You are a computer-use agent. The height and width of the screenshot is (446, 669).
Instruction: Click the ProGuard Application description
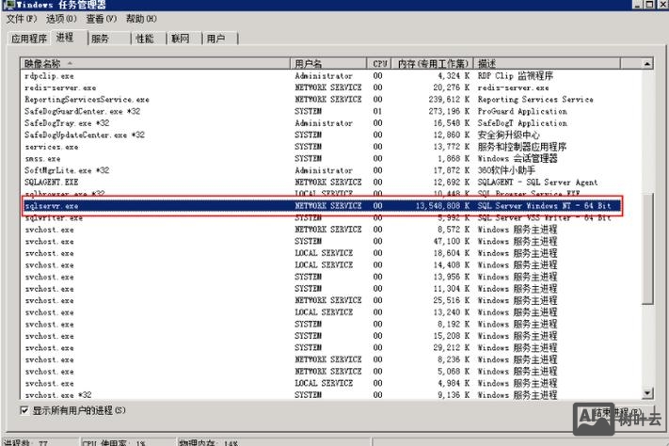(522, 111)
